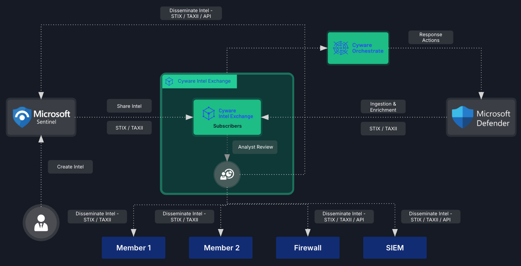Click the Member 1 node

coord(133,247)
